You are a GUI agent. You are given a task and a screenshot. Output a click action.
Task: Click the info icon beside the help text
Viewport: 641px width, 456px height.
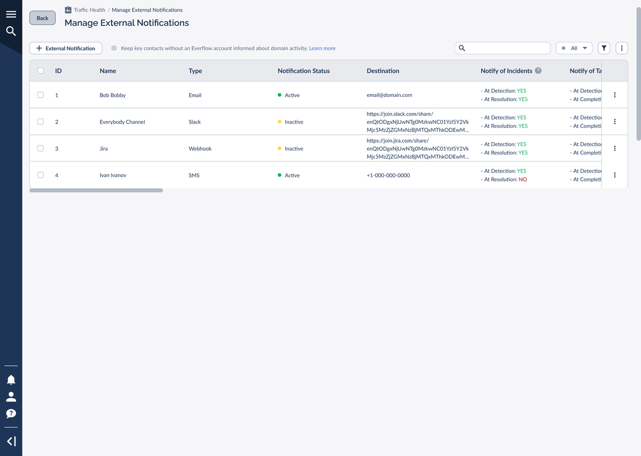[114, 48]
